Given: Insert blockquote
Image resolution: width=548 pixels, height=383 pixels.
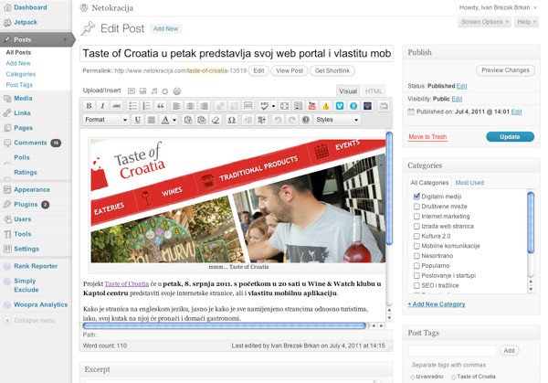Looking at the screenshot, I should [x=161, y=106].
